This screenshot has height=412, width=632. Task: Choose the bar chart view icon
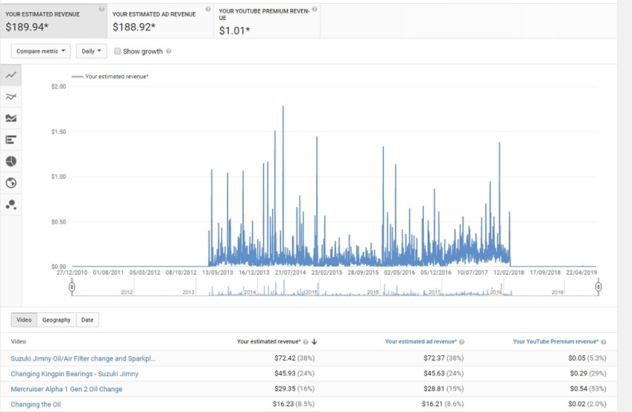[11, 140]
